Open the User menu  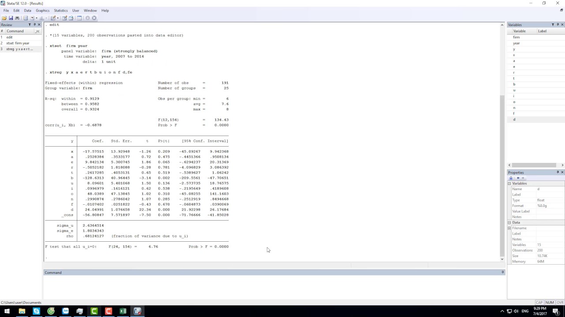point(75,10)
